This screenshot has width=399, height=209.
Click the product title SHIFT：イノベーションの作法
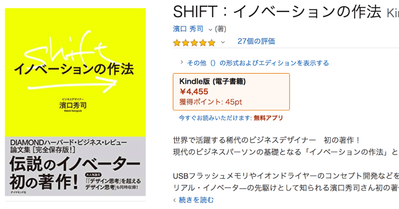point(277,12)
